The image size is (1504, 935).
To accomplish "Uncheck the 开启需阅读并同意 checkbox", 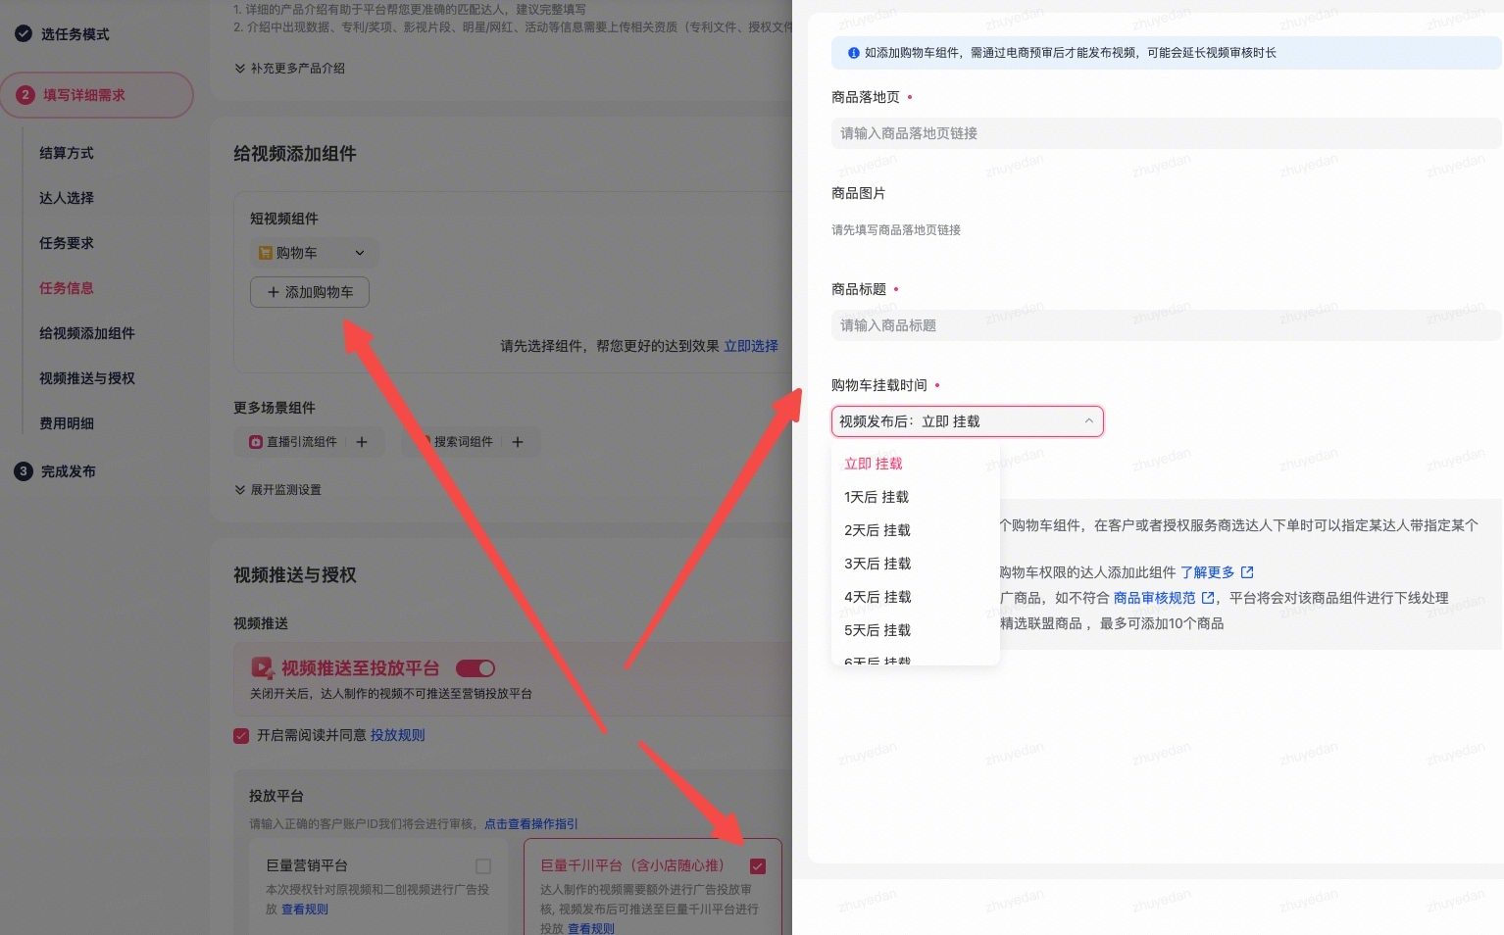I will click(241, 736).
